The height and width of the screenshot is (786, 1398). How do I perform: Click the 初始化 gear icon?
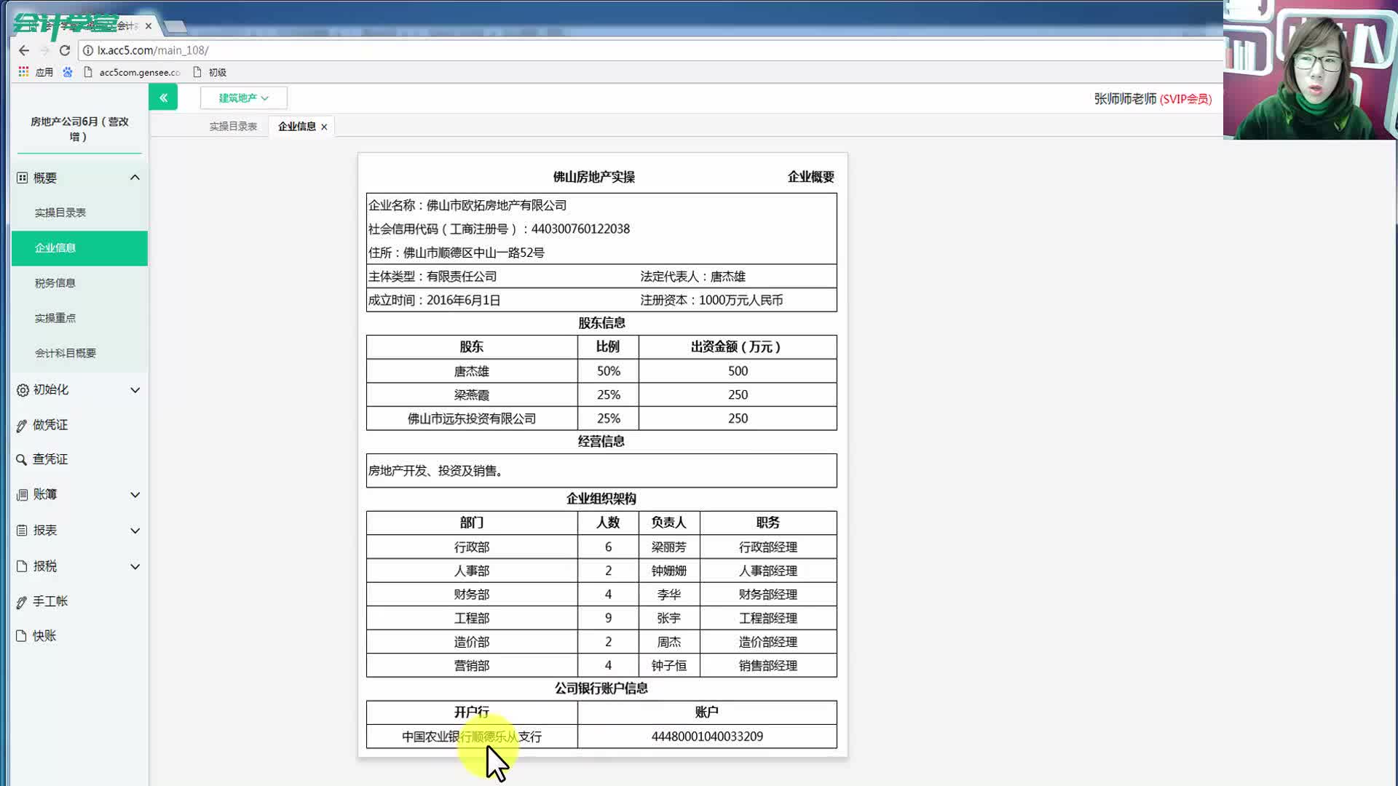tap(22, 389)
